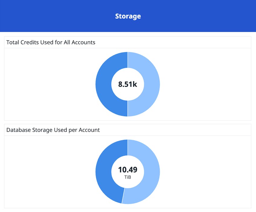Click the 10.49 storage value
The height and width of the screenshot is (212, 256).
click(x=128, y=170)
